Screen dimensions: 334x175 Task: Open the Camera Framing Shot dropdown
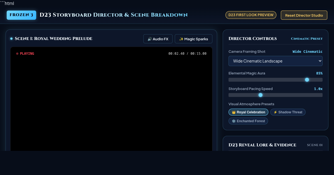click(276, 61)
